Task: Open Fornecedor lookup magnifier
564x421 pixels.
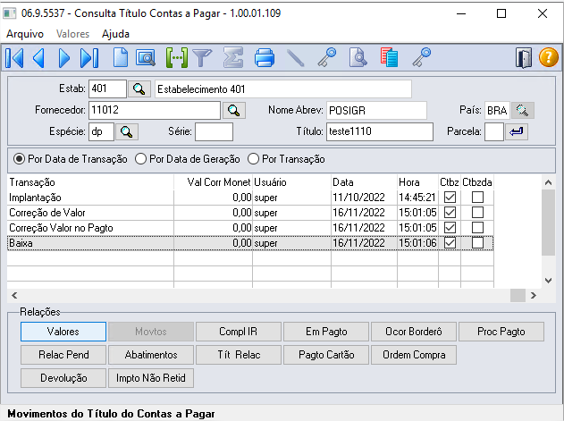Action: point(234,110)
